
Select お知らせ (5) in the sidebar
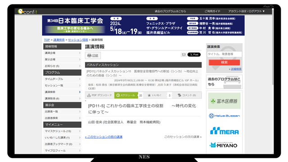click(x=62, y=66)
